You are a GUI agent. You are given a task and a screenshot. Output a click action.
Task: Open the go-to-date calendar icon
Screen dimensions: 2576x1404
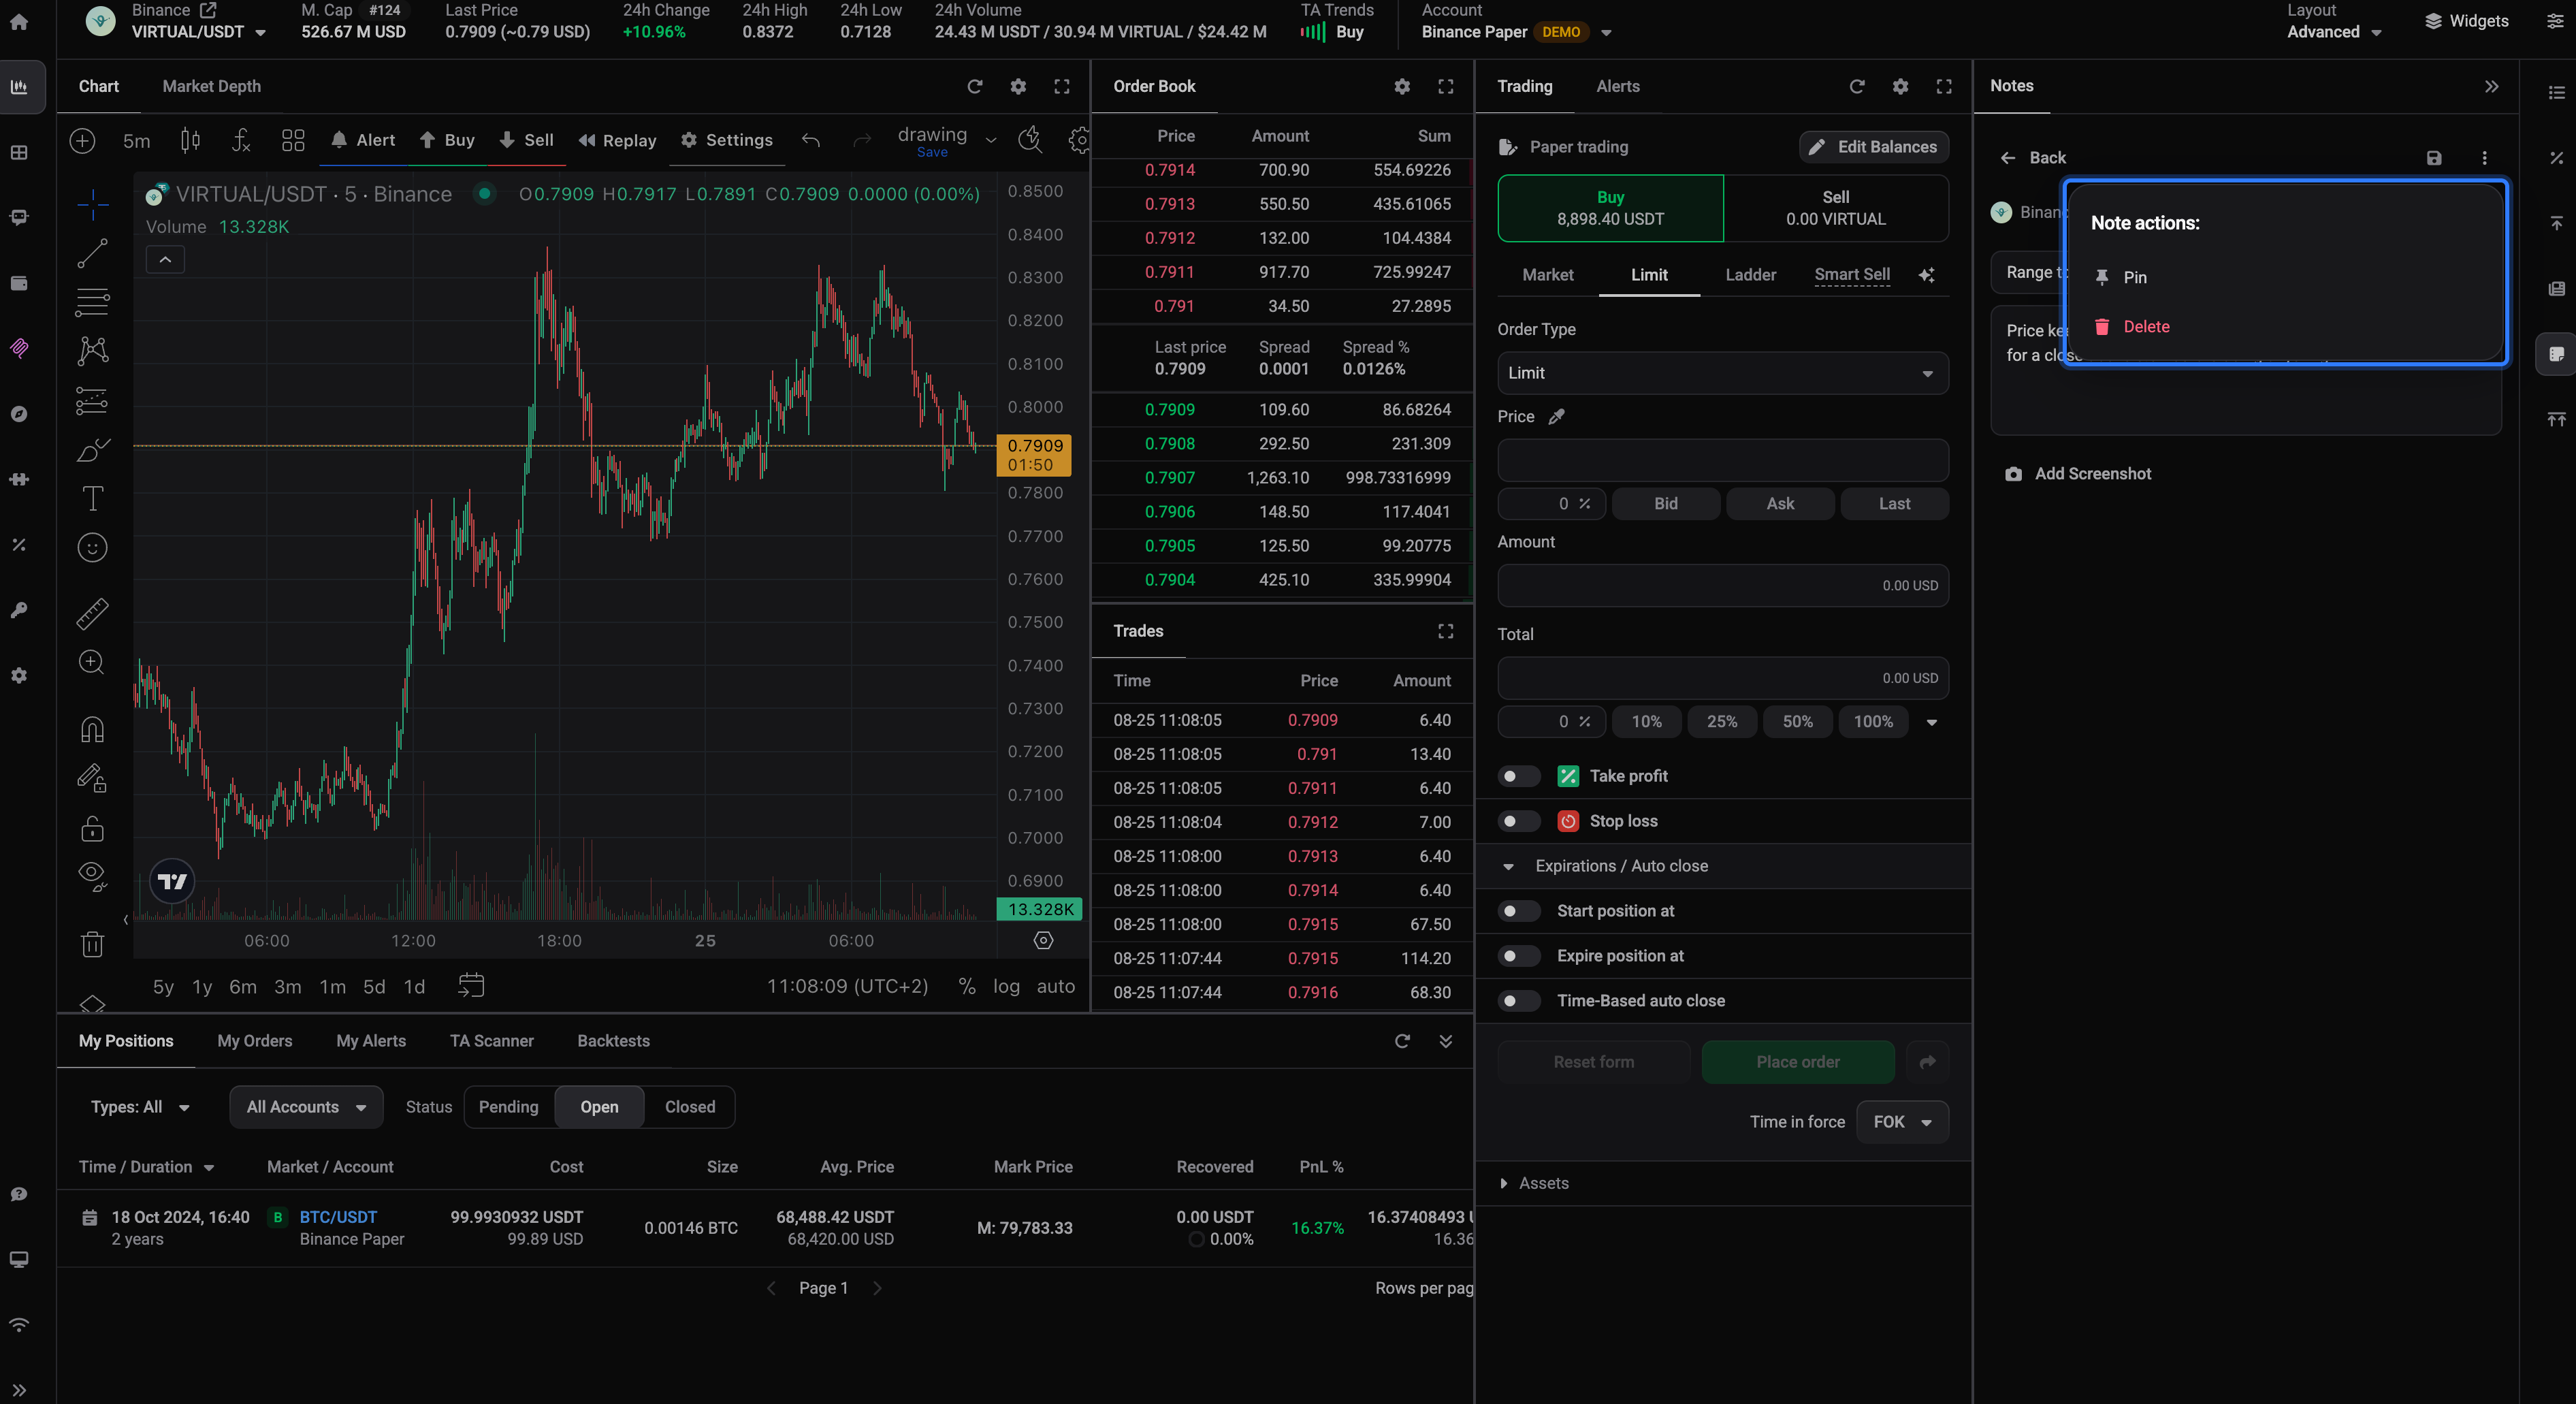pos(471,986)
